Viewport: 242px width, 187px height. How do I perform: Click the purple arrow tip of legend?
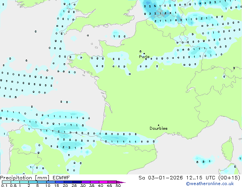(x=121, y=182)
